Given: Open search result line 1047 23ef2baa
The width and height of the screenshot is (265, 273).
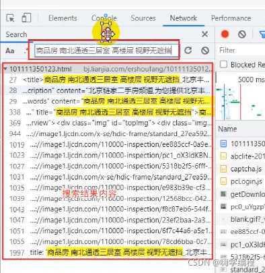Looking at the screenshot, I should [x=108, y=220].
